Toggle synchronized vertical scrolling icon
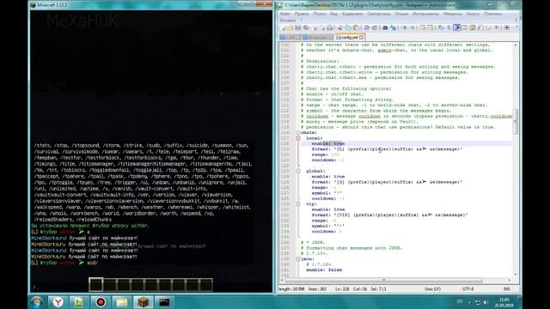This screenshot has width=550, height=309. point(422,27)
